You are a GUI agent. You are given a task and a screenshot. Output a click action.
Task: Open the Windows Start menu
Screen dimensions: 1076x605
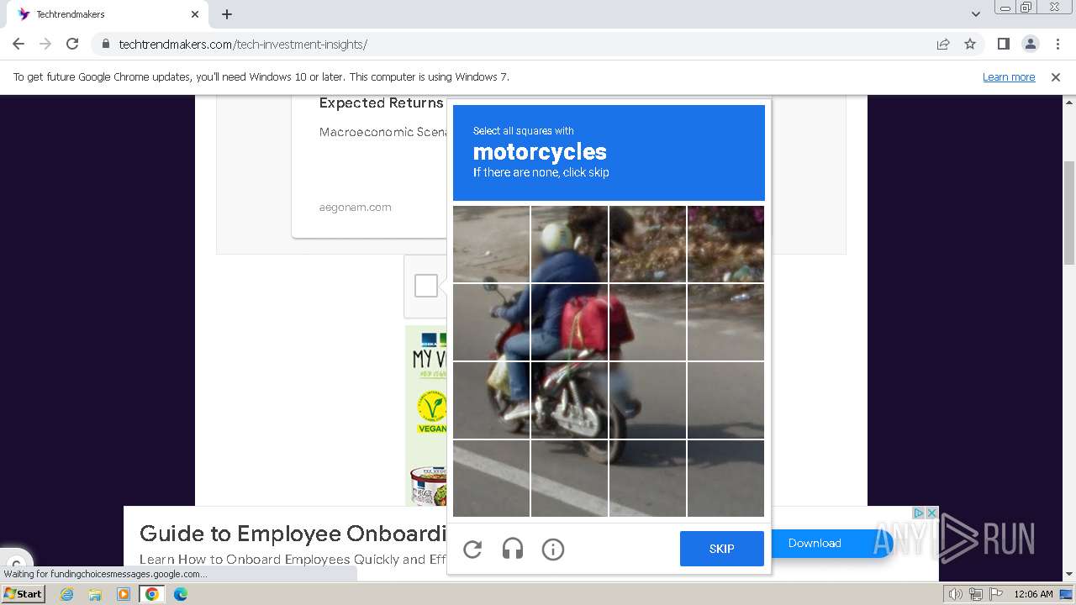coord(24,594)
